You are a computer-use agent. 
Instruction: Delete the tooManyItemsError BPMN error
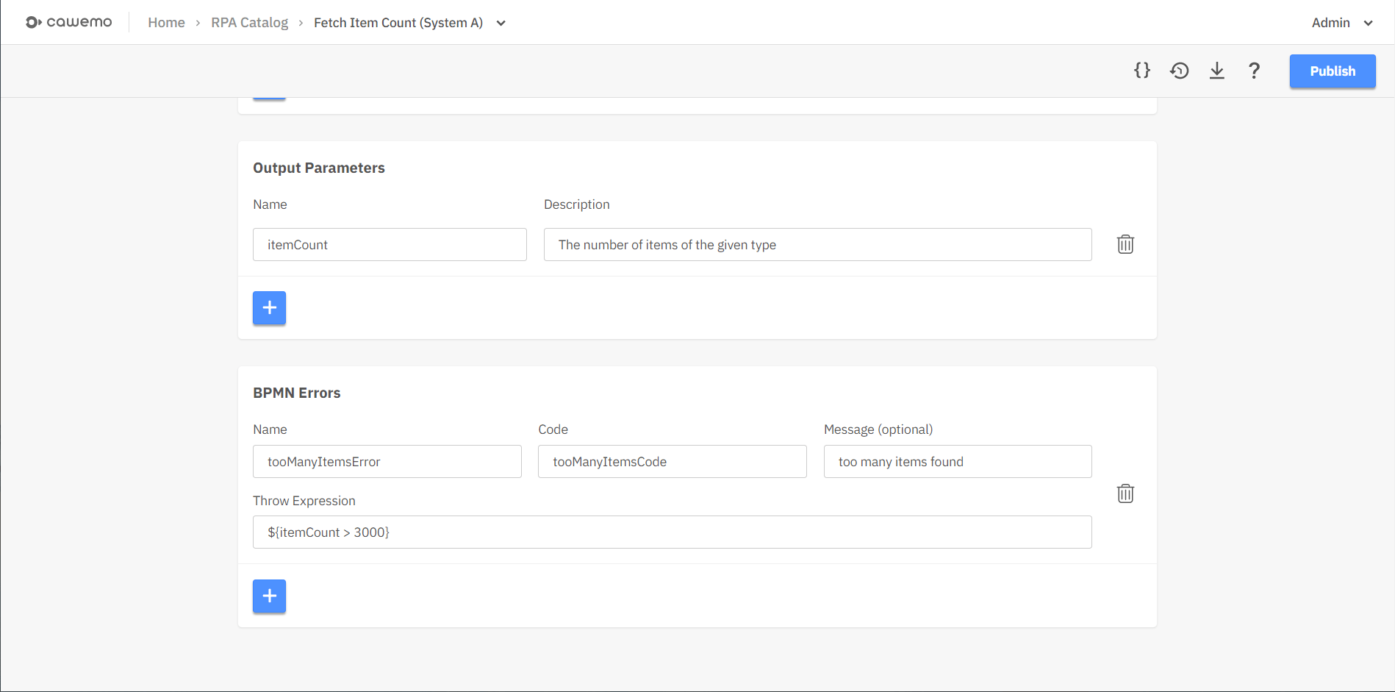pyautogui.click(x=1125, y=493)
